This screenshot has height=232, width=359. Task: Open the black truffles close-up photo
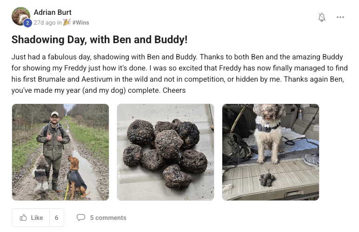pos(166,152)
